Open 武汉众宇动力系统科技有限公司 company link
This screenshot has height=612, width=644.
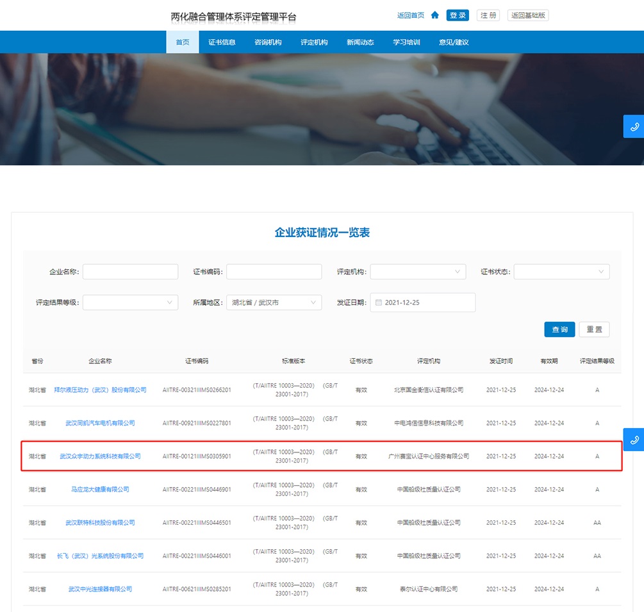(100, 456)
